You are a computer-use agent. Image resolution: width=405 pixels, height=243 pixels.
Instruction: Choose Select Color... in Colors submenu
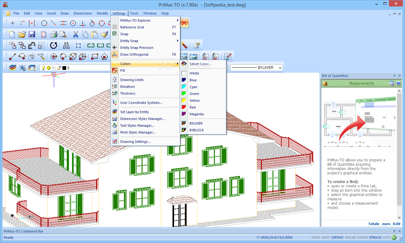203,64
